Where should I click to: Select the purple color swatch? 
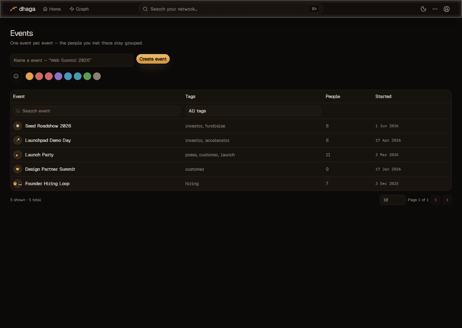(x=58, y=76)
